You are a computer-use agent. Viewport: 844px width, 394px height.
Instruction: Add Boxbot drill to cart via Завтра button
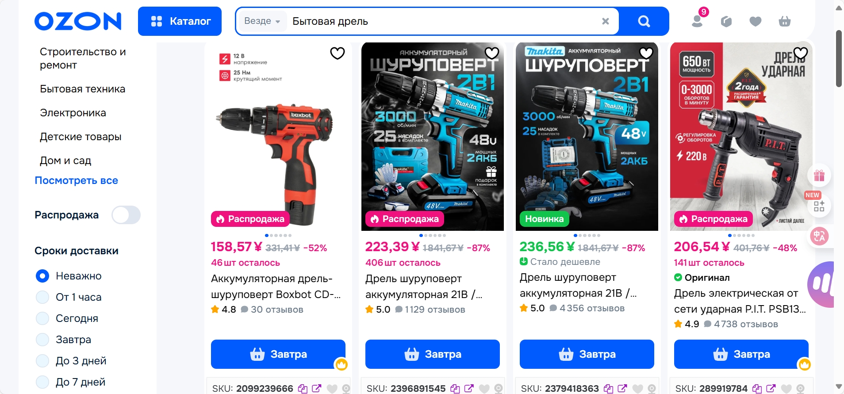click(278, 354)
